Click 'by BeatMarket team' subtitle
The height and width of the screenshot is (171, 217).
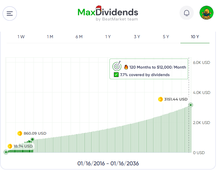coord(117,19)
